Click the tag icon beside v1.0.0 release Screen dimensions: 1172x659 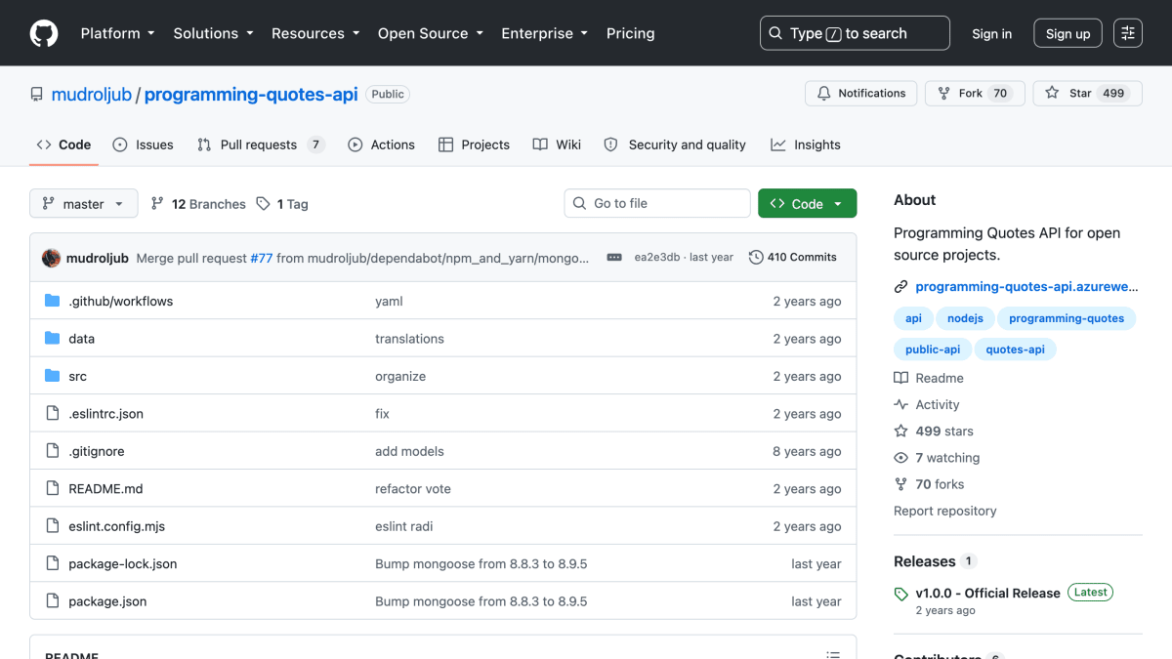tap(900, 594)
